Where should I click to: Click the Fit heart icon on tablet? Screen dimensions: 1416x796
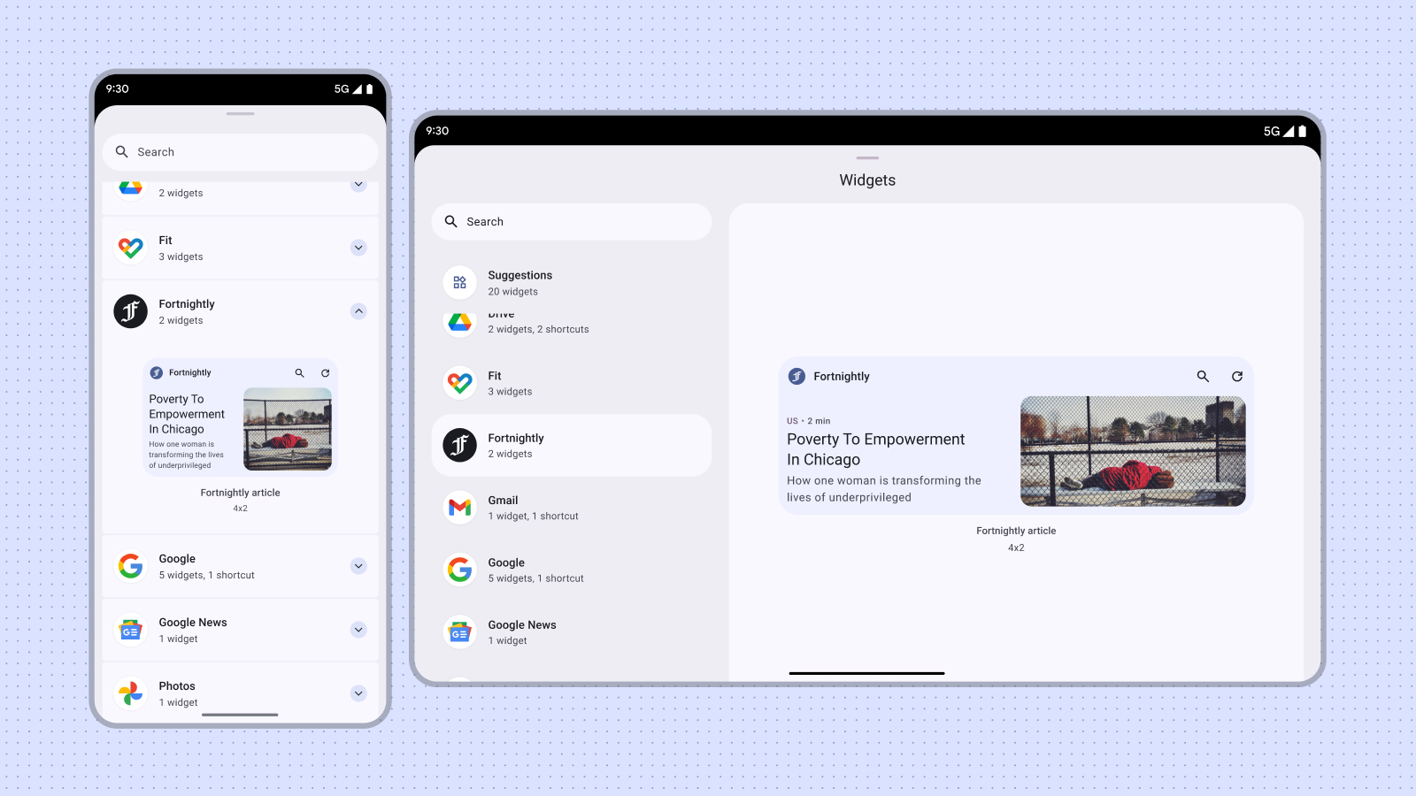(459, 383)
